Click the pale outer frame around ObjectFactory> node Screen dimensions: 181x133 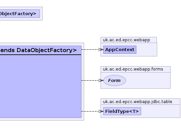coord(41,14)
